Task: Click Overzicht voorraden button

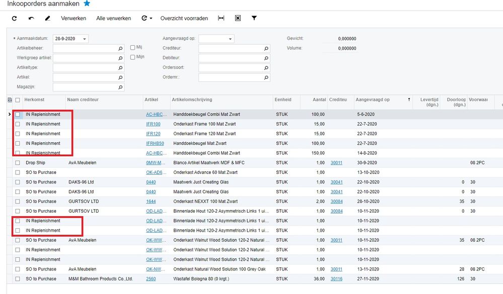Action: [184, 19]
